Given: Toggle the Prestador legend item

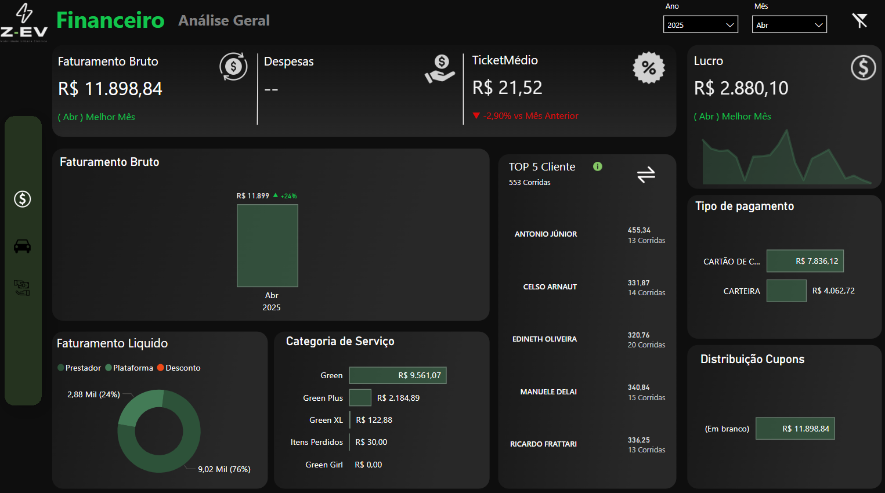Looking at the screenshot, I should click(x=80, y=368).
